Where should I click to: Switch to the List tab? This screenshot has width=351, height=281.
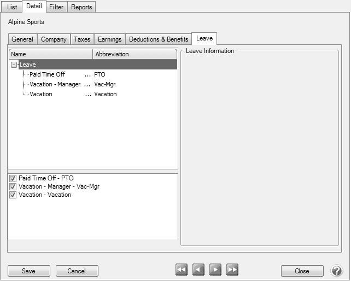(x=12, y=7)
